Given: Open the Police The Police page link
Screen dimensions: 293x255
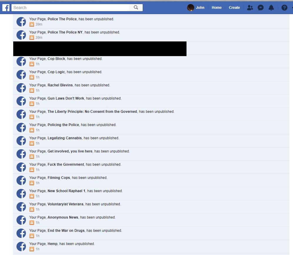Looking at the screenshot, I should coord(62,19).
